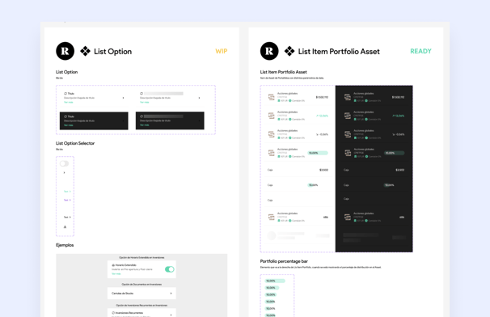Screen dimensions: 490x317
Task: Click the asset logo in the dark 12,04% row
Action: (348, 116)
